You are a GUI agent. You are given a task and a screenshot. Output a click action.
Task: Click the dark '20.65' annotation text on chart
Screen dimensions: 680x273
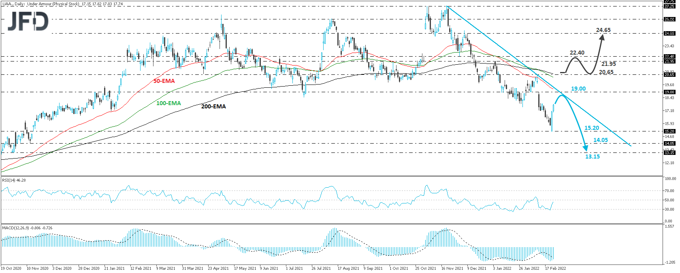click(606, 72)
